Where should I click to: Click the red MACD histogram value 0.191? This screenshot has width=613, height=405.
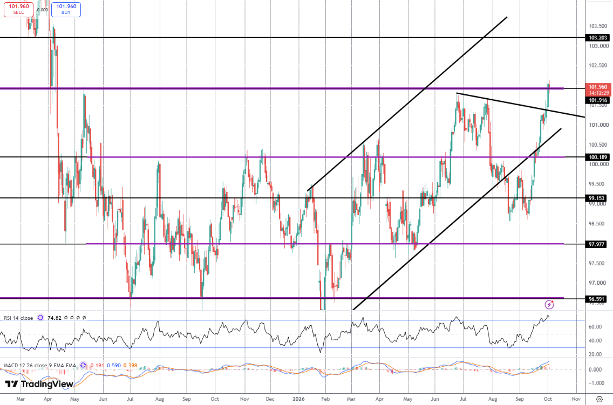pyautogui.click(x=97, y=366)
